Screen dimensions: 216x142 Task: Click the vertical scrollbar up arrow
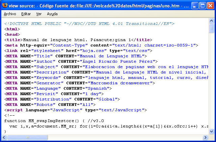[x=211, y=21]
